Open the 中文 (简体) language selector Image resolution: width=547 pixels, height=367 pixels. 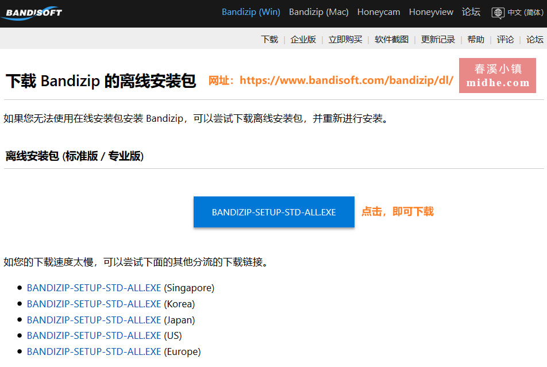click(525, 13)
